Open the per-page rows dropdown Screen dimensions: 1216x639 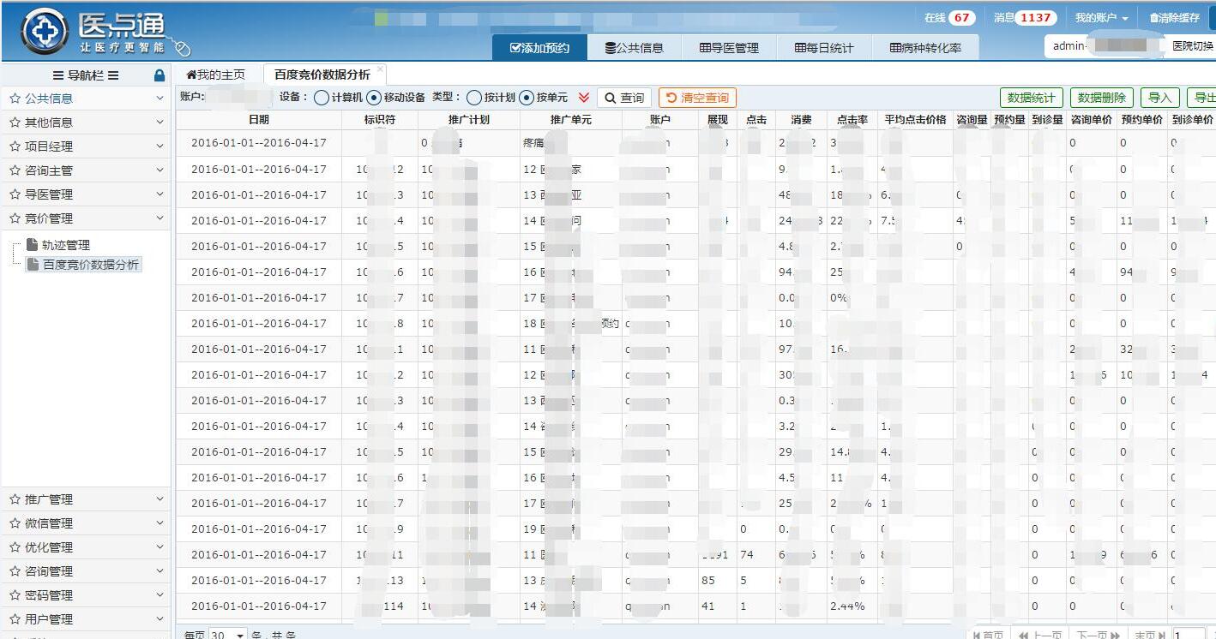pyautogui.click(x=228, y=635)
